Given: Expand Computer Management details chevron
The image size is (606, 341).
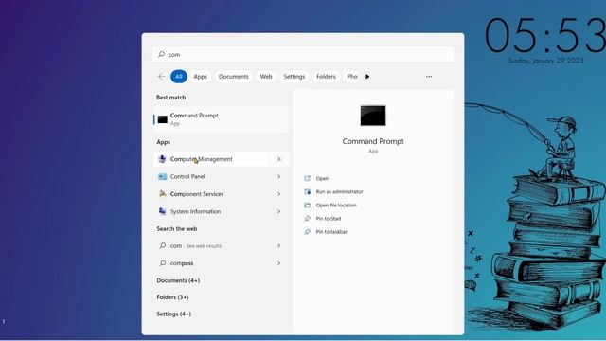Looking at the screenshot, I should click(x=279, y=159).
